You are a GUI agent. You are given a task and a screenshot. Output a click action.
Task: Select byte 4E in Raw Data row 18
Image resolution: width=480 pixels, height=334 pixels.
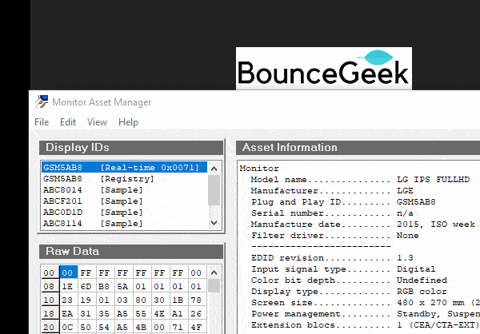[159, 313]
